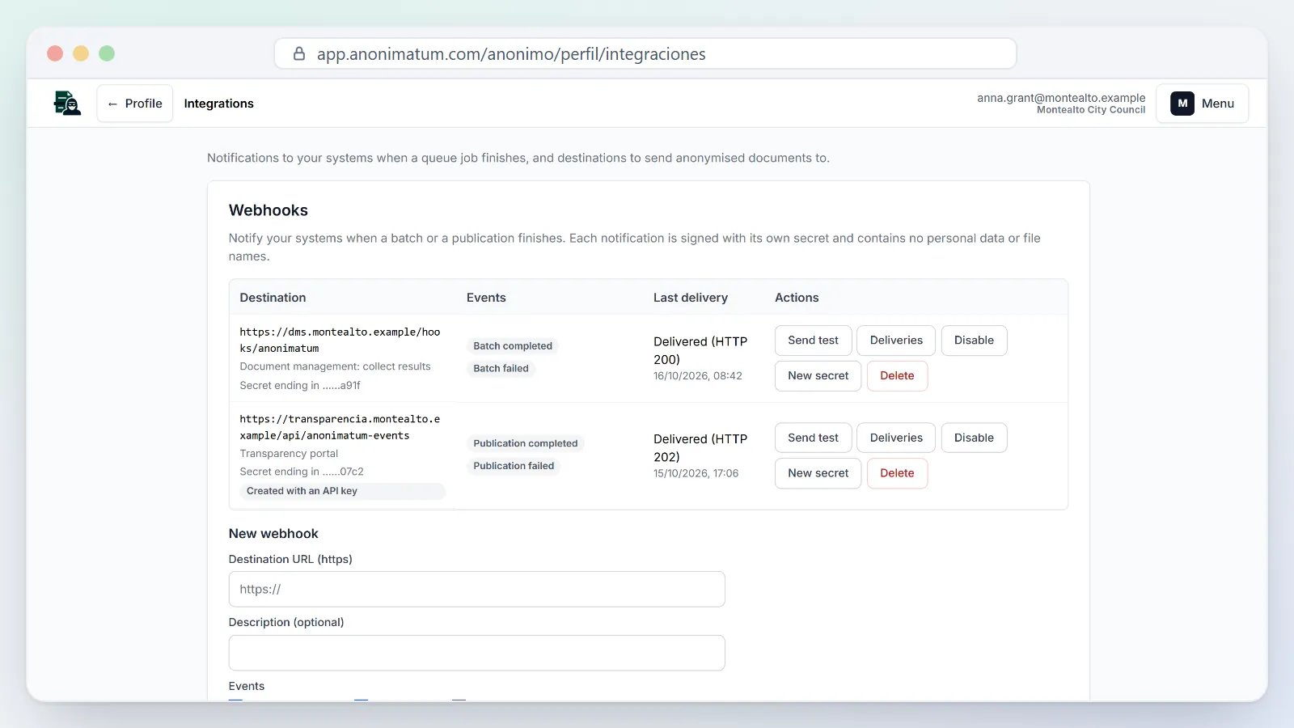Click the M avatar icon
This screenshot has height=728, width=1294.
pyautogui.click(x=1182, y=104)
